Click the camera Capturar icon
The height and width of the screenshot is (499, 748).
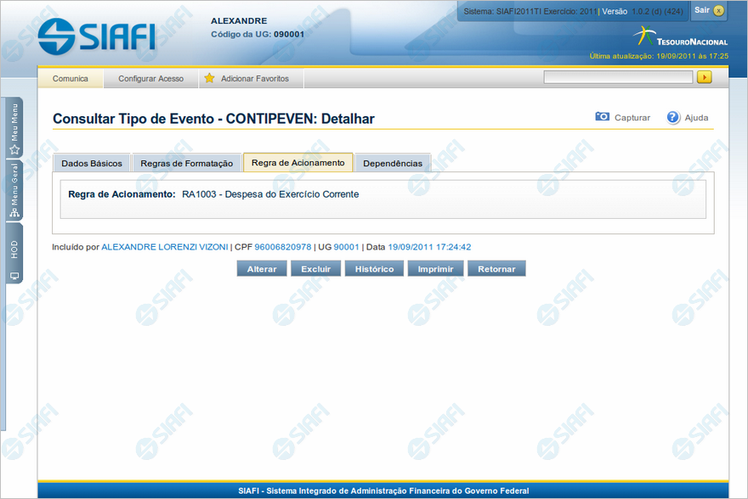(x=603, y=117)
